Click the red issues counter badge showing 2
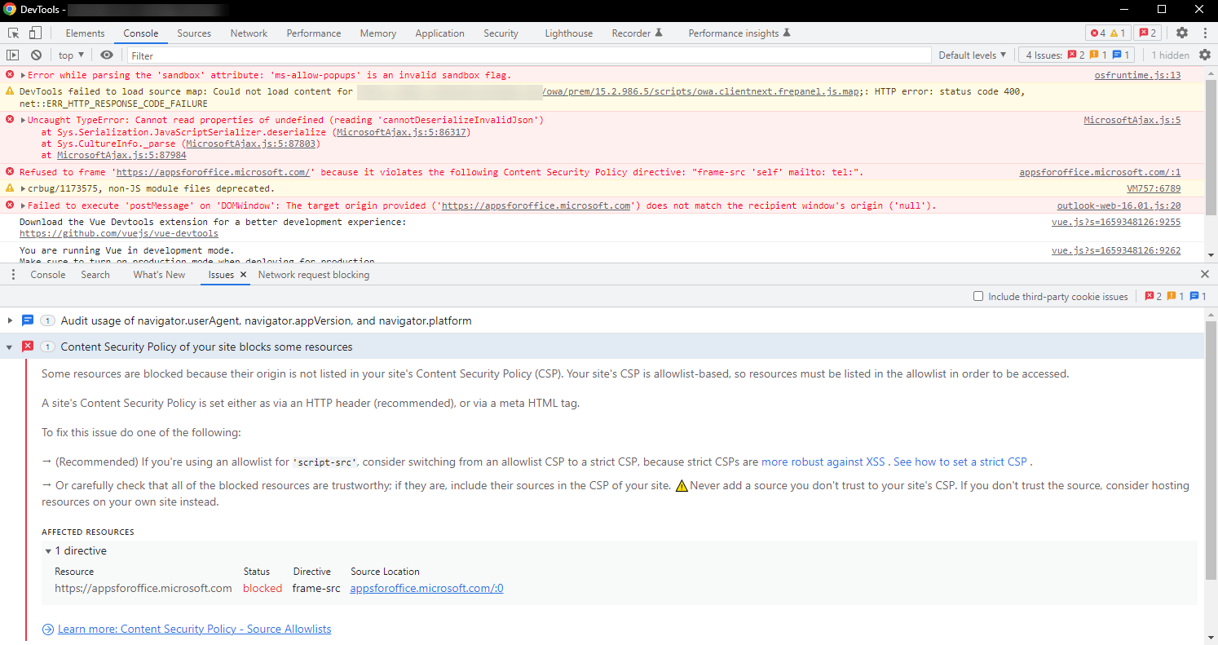 (x=1148, y=33)
